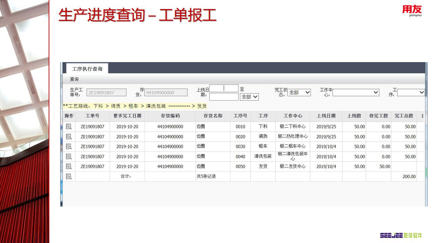Open detail icon for 下料 row 0010
Viewport: 433px width, 243px height.
click(x=69, y=127)
